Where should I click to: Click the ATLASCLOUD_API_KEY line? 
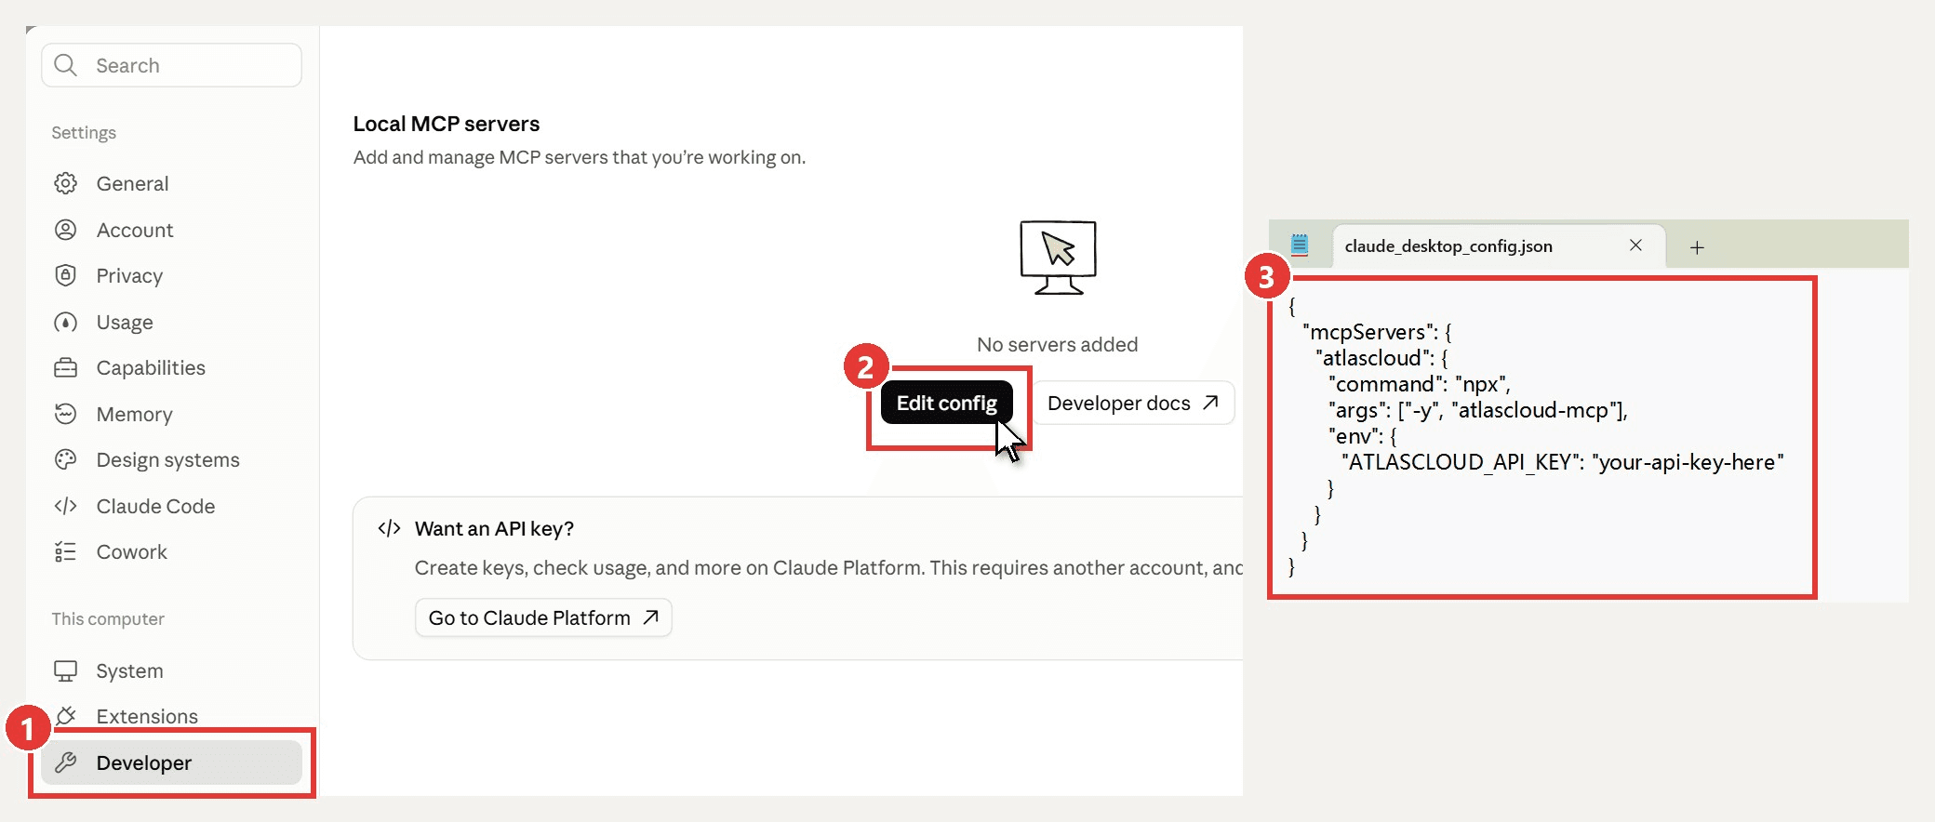(1563, 462)
